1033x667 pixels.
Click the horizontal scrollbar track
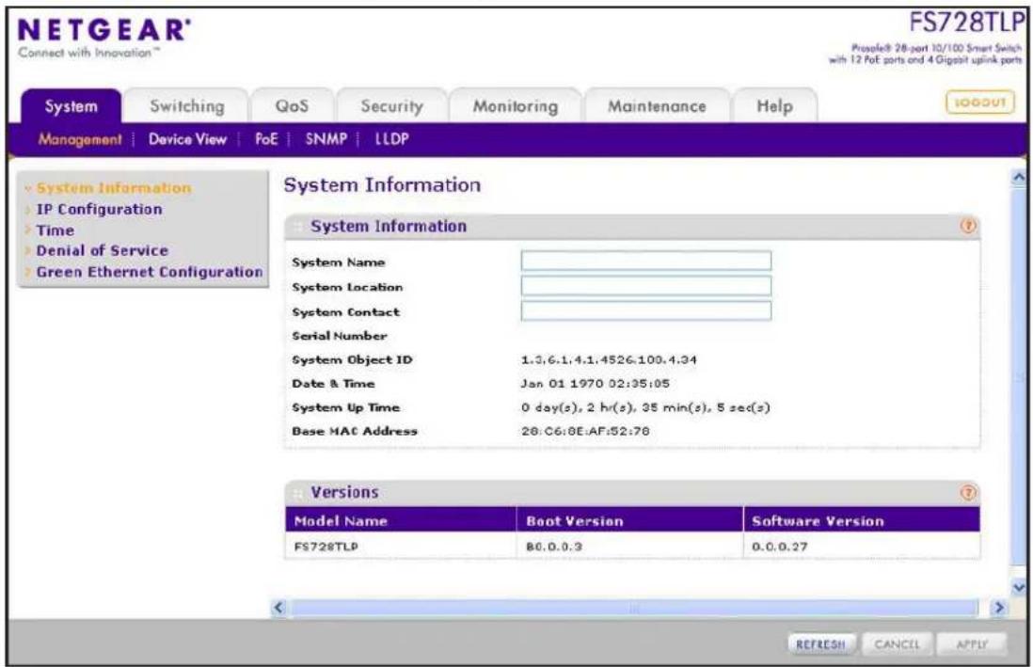[x=634, y=607]
